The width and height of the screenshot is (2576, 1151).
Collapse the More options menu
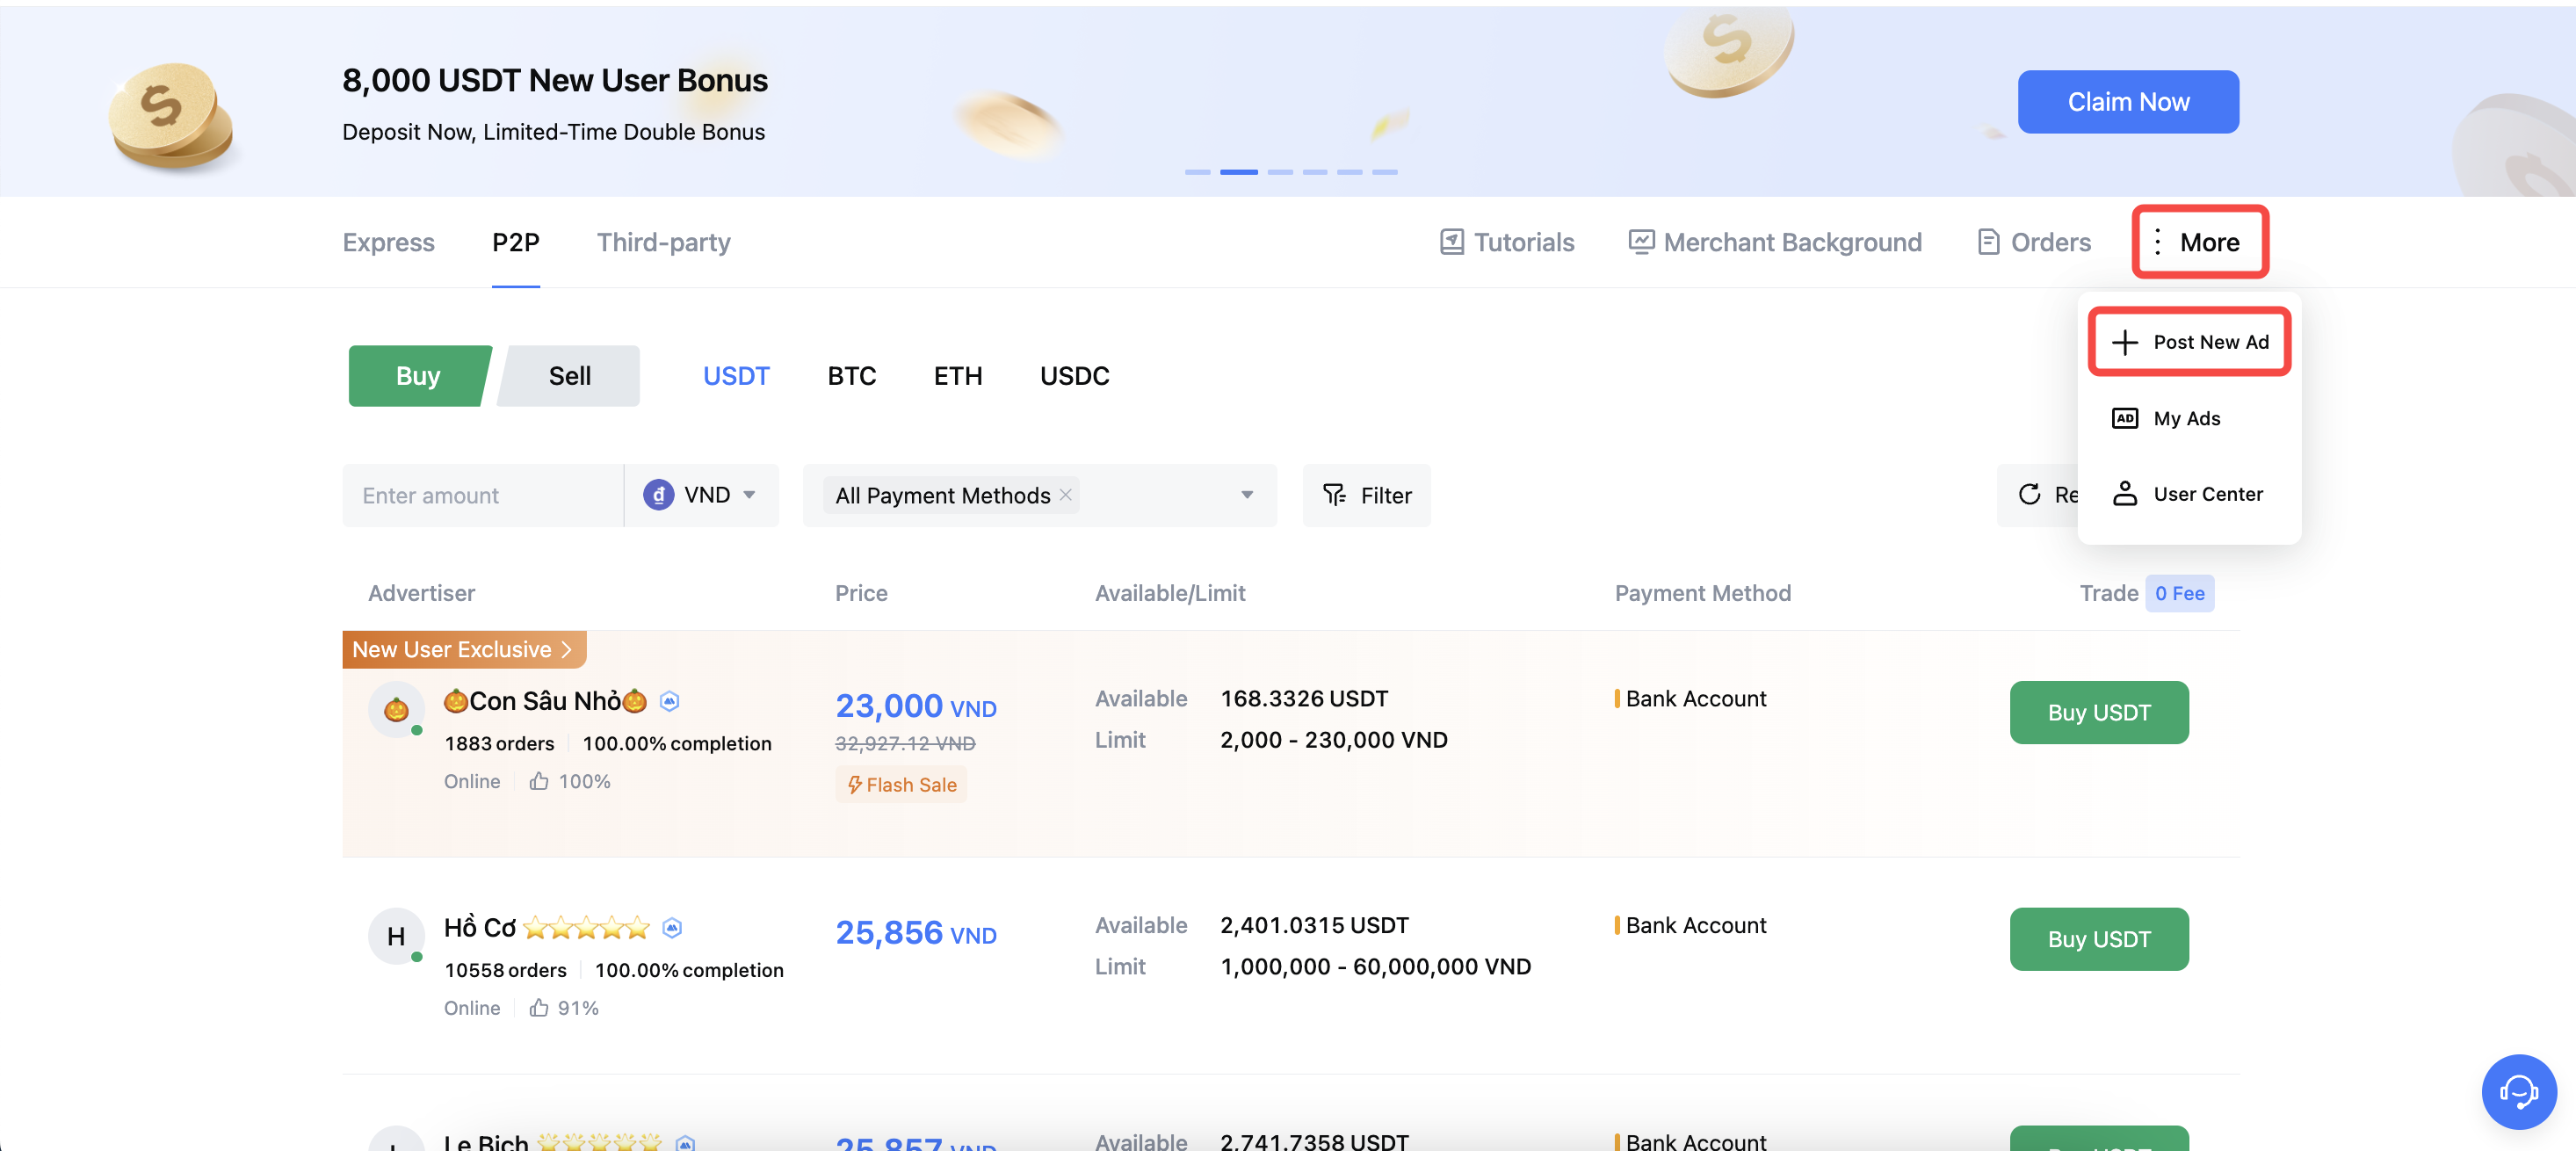click(x=2199, y=242)
